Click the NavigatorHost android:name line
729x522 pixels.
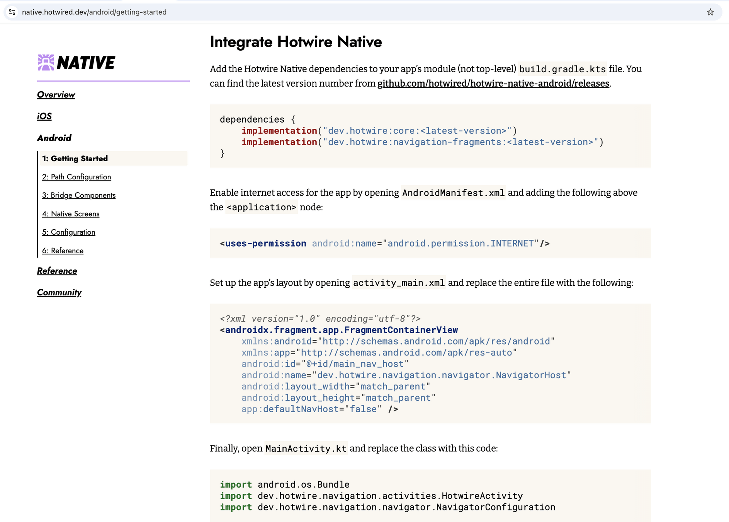(406, 375)
